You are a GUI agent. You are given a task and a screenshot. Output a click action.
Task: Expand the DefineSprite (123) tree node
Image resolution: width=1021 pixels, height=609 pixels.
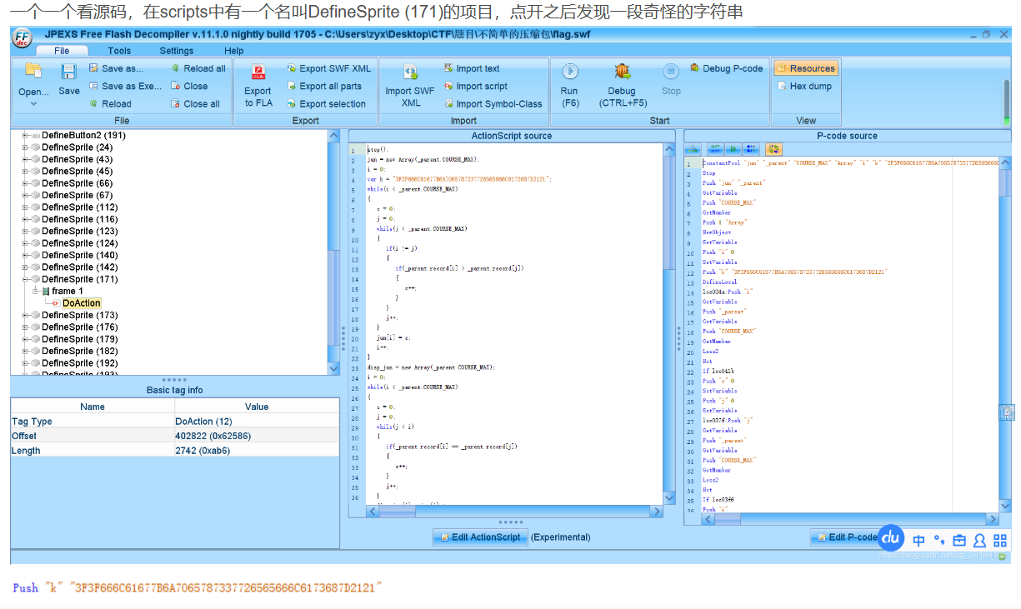tap(25, 231)
